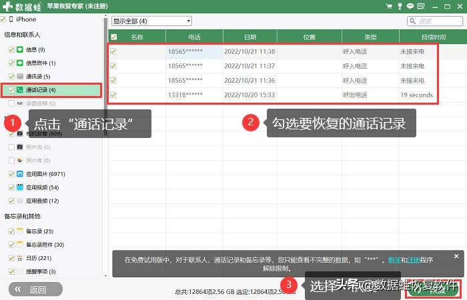Toggle the iPhone device checkbox
This screenshot has width=467, height=300.
[x=3, y=20]
